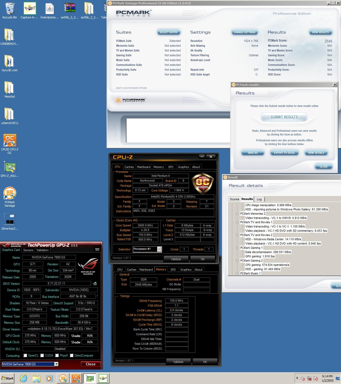The height and width of the screenshot is (384, 341).
Task: Collapse PCMark Music 1 tree node
Action: point(237,273)
